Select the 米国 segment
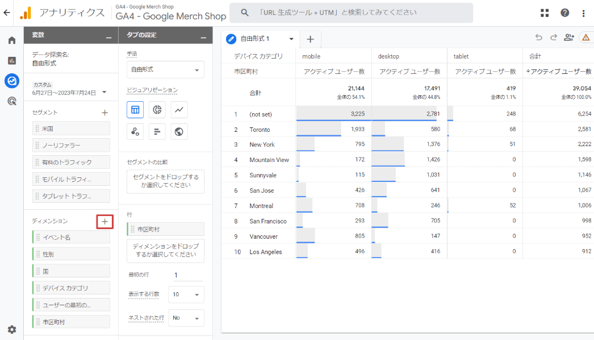 pos(71,128)
